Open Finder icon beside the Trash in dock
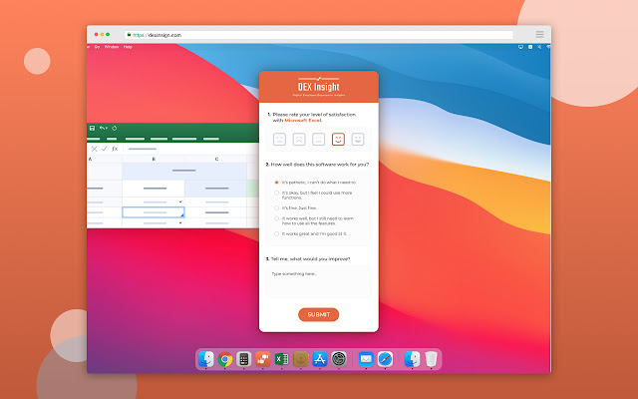 click(412, 359)
